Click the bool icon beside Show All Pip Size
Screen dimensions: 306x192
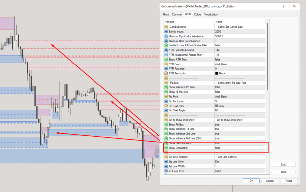[166, 92]
